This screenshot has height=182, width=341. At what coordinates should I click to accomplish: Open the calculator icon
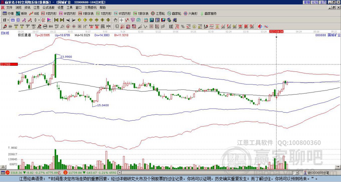click(152, 20)
